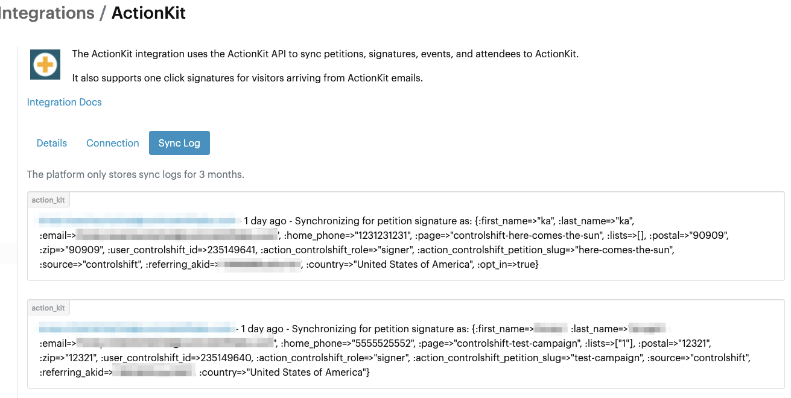The width and height of the screenshot is (791, 398).
Task: Click the sentence about one click signatures
Action: point(247,78)
